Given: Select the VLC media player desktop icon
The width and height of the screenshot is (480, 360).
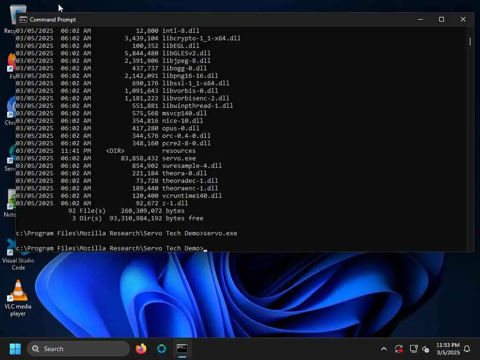Looking at the screenshot, I should [18, 298].
